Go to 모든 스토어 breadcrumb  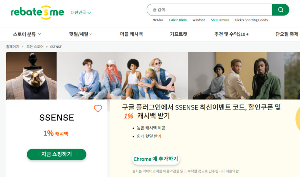tap(35, 47)
